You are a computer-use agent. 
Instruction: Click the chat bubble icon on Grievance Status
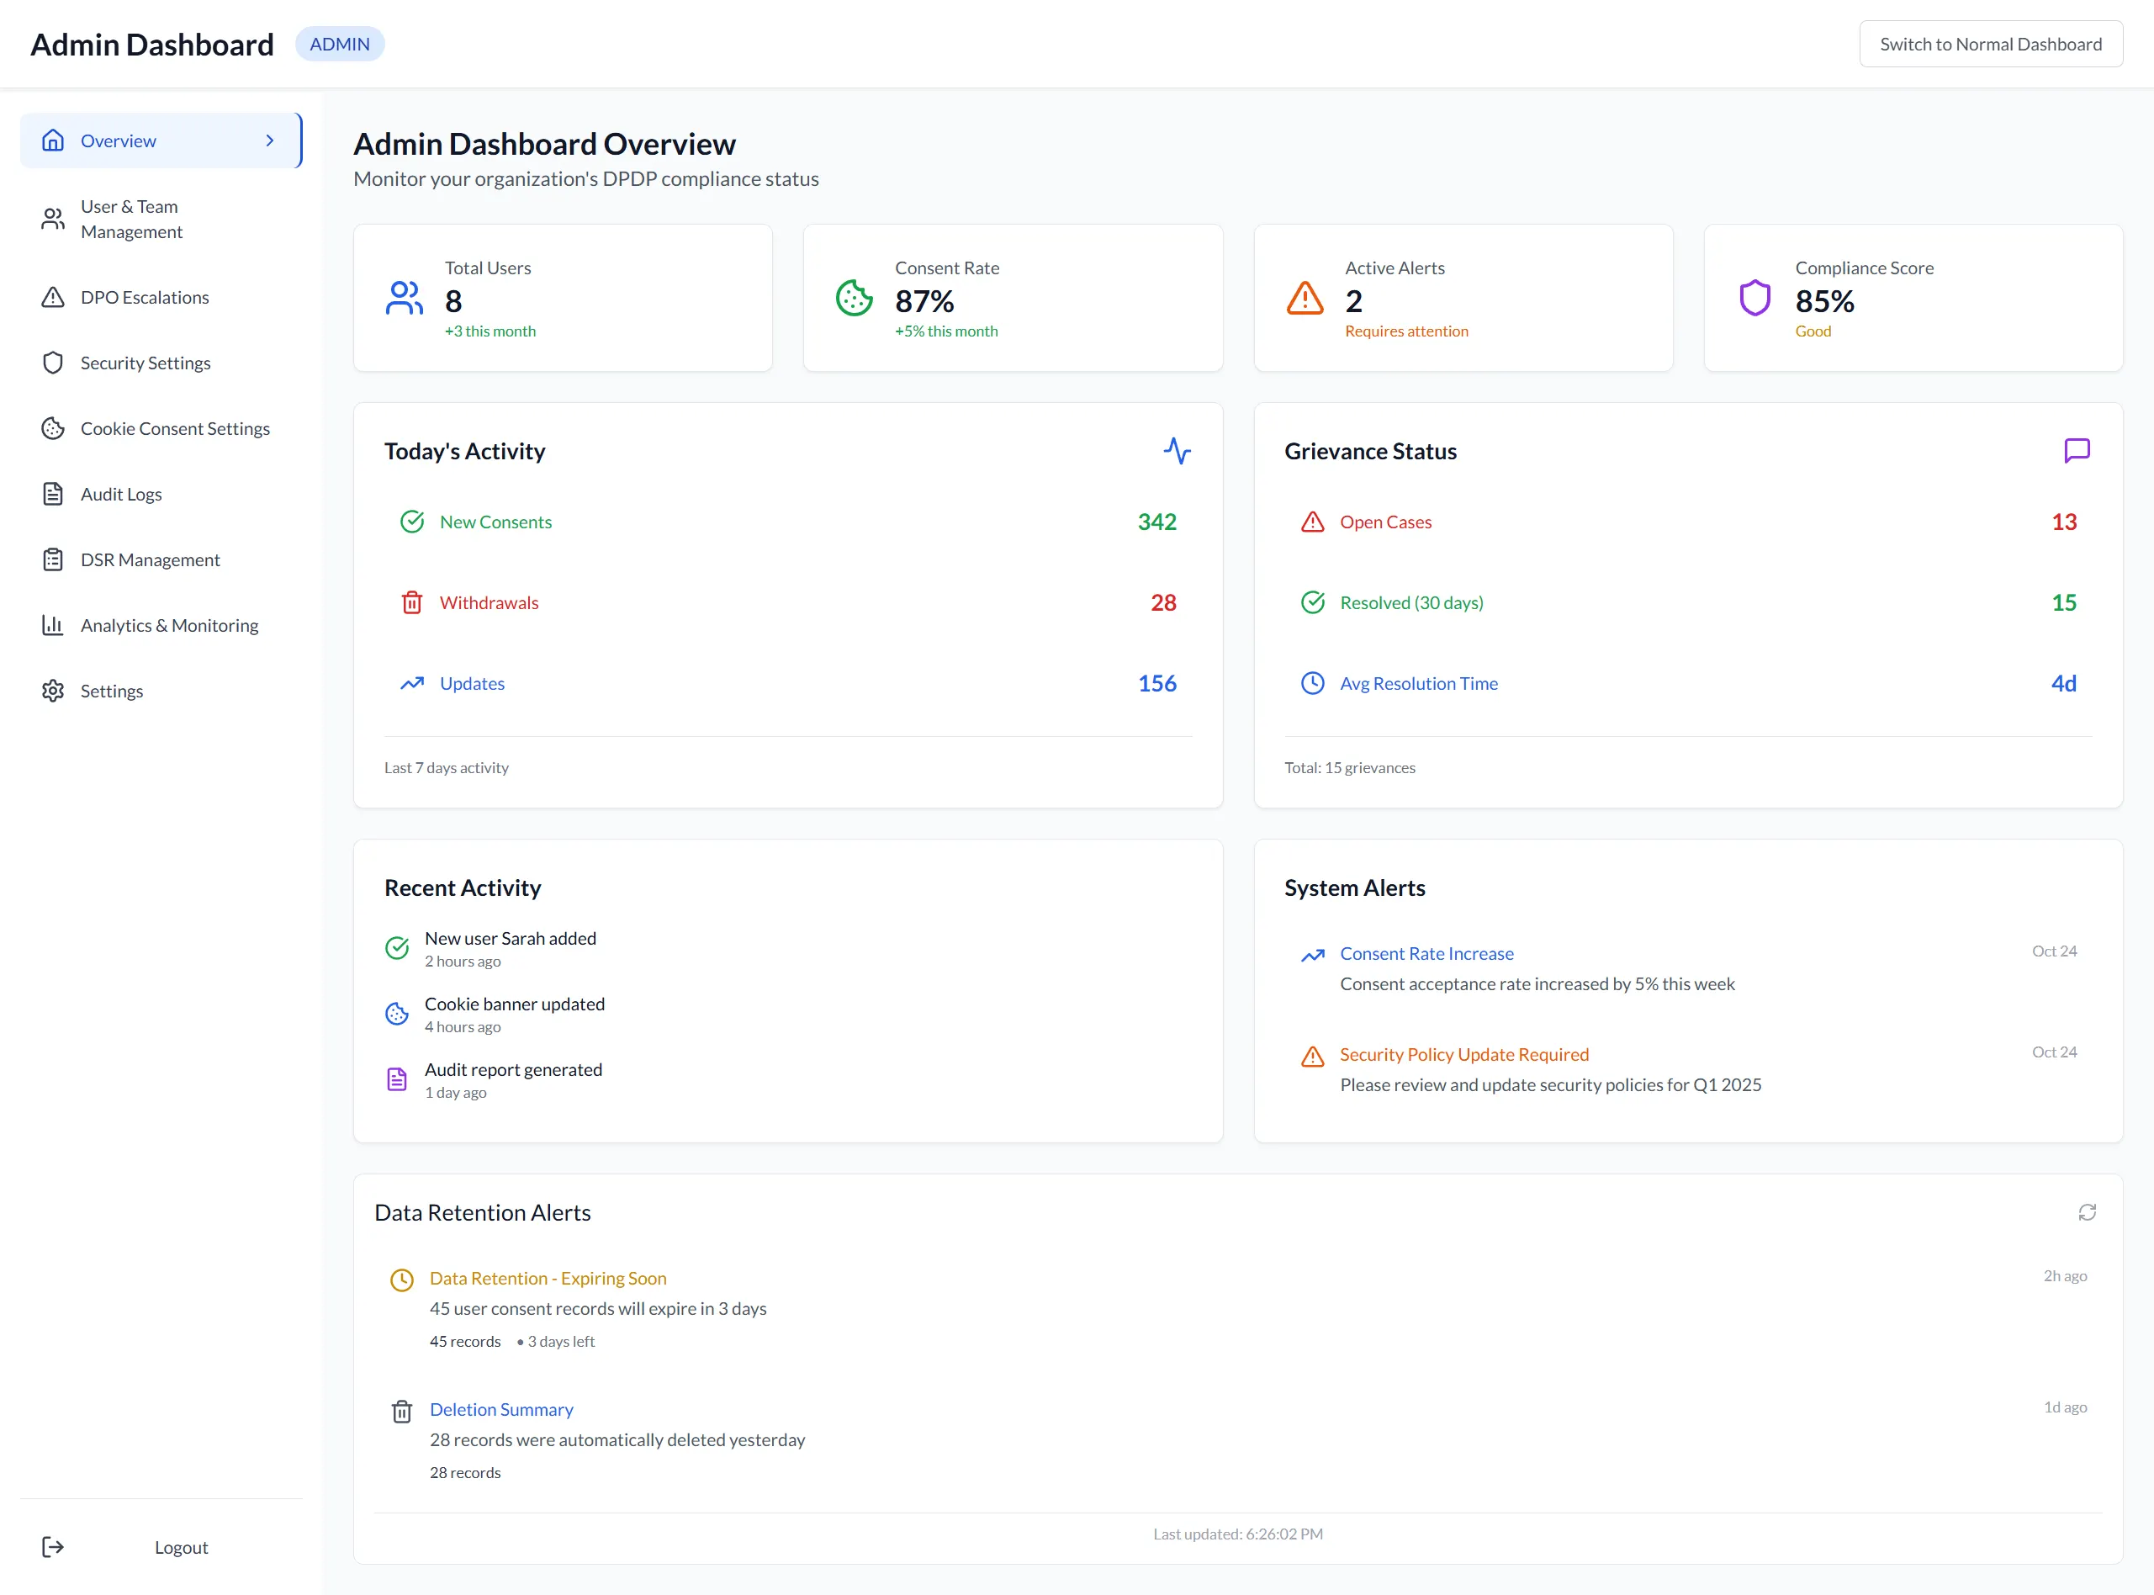[2077, 450]
